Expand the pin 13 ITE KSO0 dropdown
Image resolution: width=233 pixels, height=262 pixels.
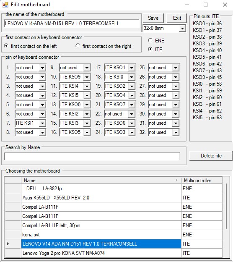click(87, 105)
